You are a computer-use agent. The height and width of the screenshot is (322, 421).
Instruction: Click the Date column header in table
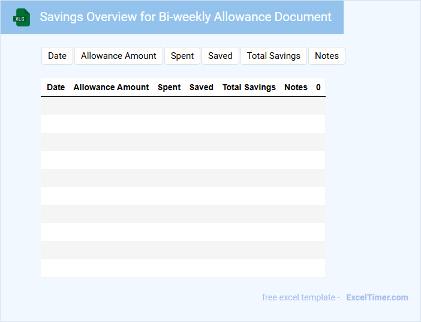[x=56, y=87]
